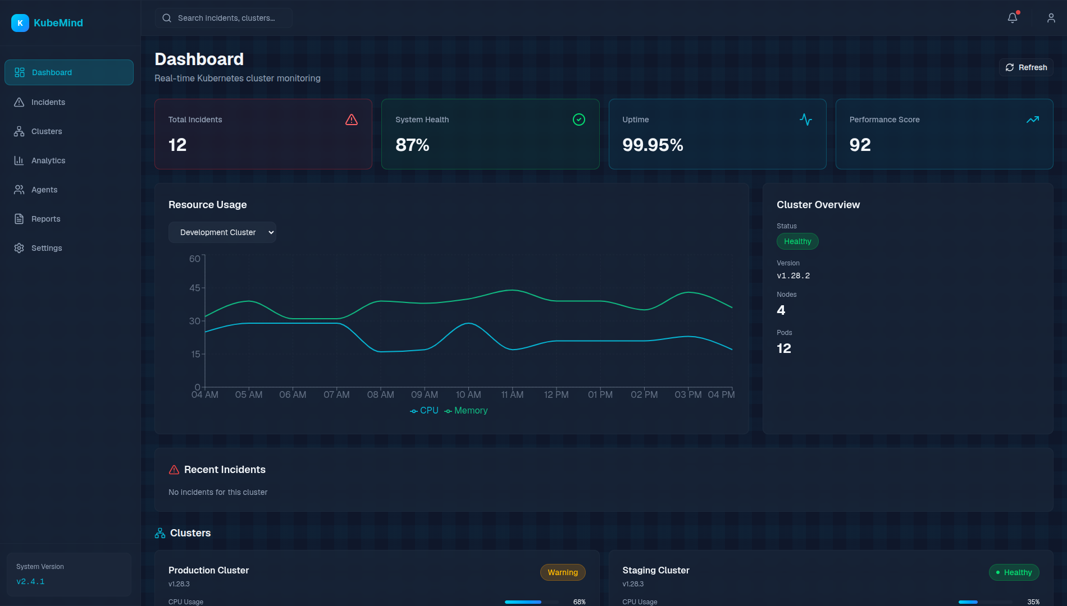Refresh the dashboard data
Screen dimensions: 1067x606
1026,67
